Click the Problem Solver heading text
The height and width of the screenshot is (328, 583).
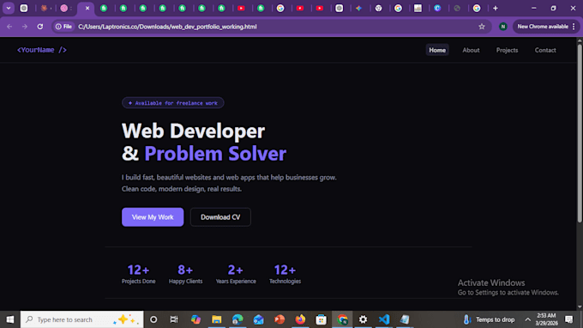tap(215, 154)
